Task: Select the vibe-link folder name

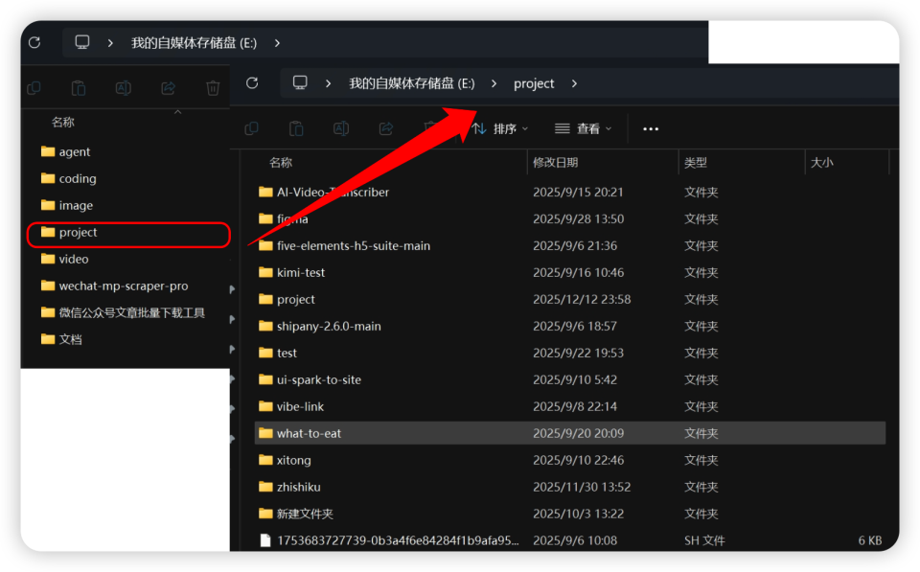Action: click(x=300, y=406)
